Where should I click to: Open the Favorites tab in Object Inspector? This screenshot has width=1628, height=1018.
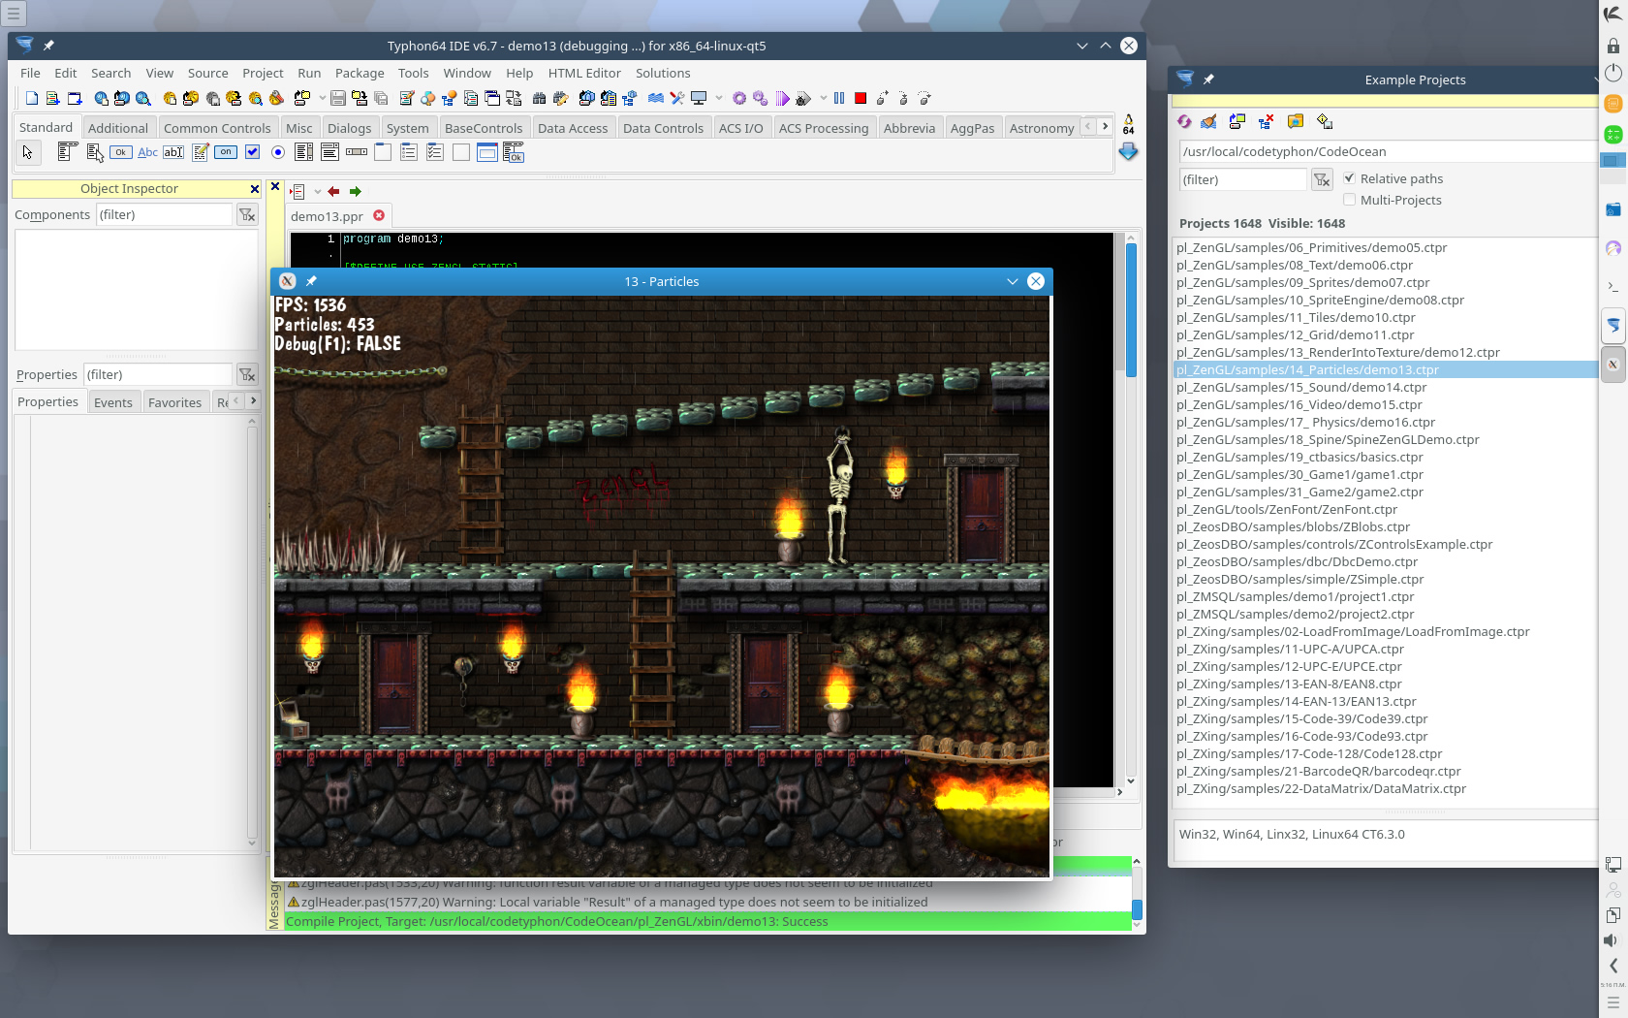tap(174, 402)
